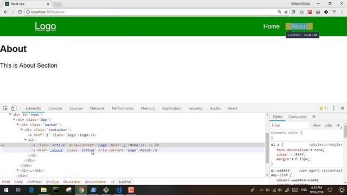
Task: Open the Audits tab
Action: [215, 108]
